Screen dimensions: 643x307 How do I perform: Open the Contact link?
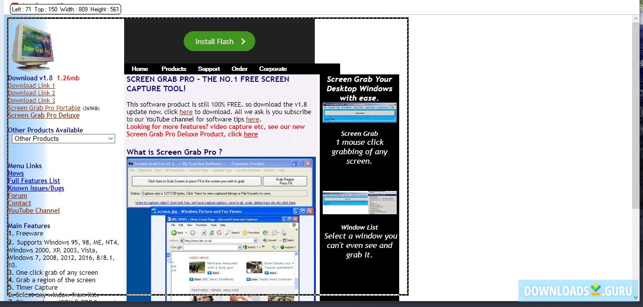(x=19, y=203)
